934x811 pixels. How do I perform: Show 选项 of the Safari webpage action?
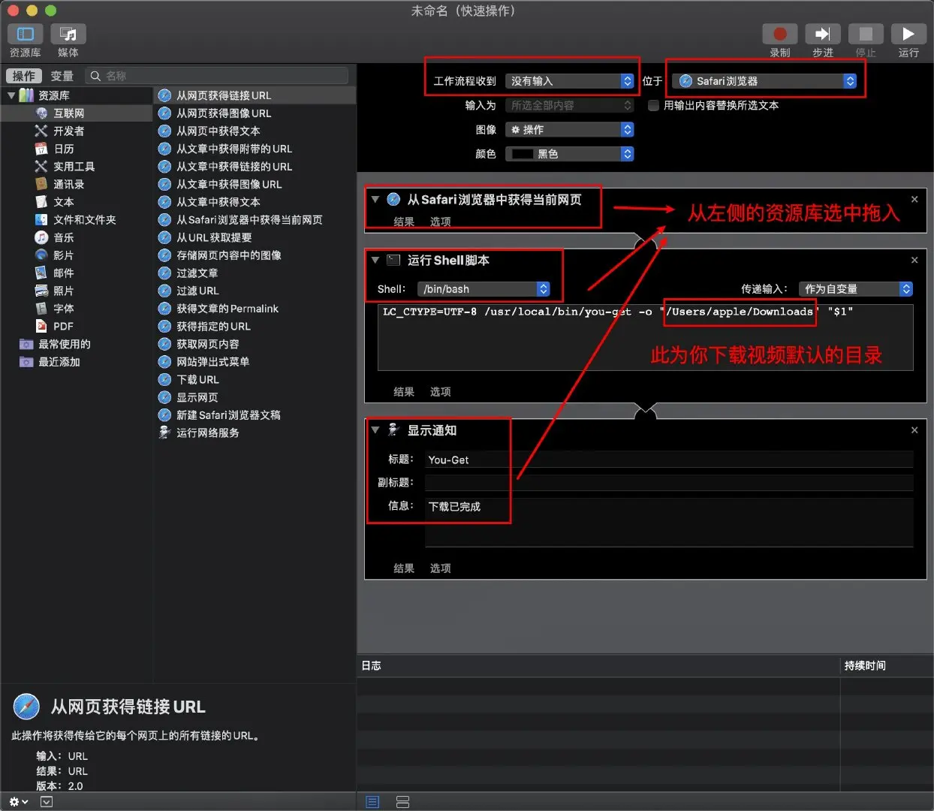(440, 222)
